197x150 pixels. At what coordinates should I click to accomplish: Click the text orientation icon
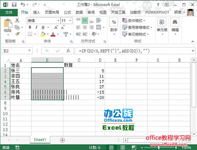(94, 34)
